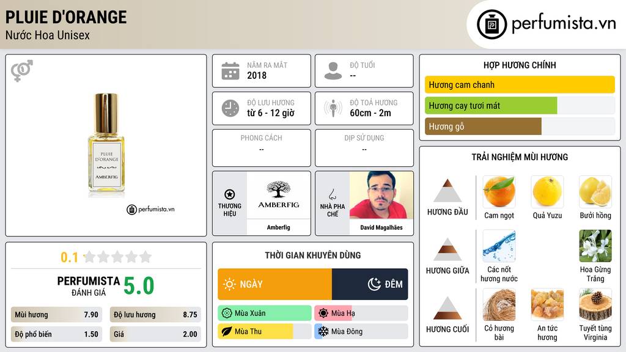Click the sillage icon beside Độ toả hương
This screenshot has height=352, width=626.
point(333,108)
